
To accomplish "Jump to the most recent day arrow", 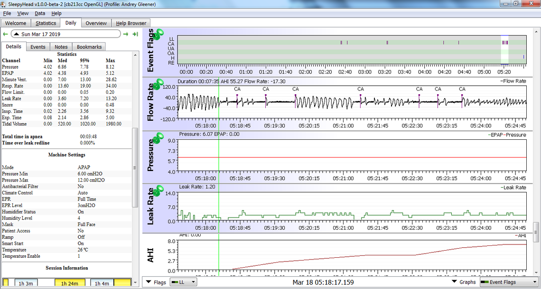I will pos(135,34).
